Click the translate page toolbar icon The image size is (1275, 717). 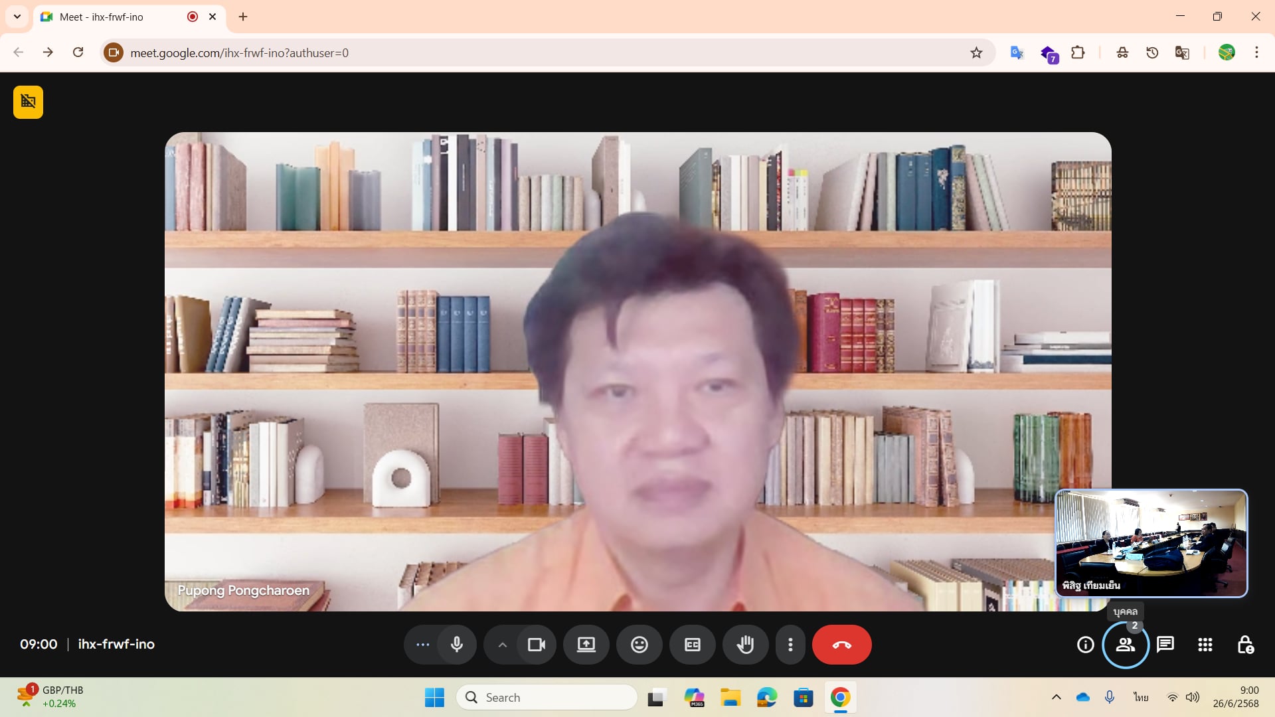pos(1182,52)
